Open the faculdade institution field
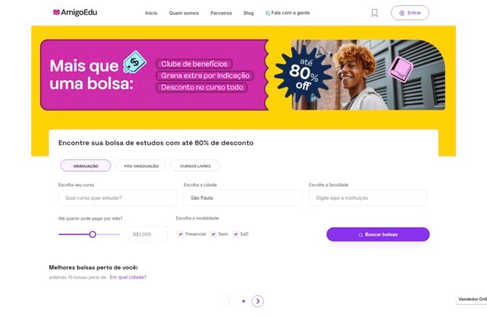Viewport: 487px width, 318px height. point(368,198)
